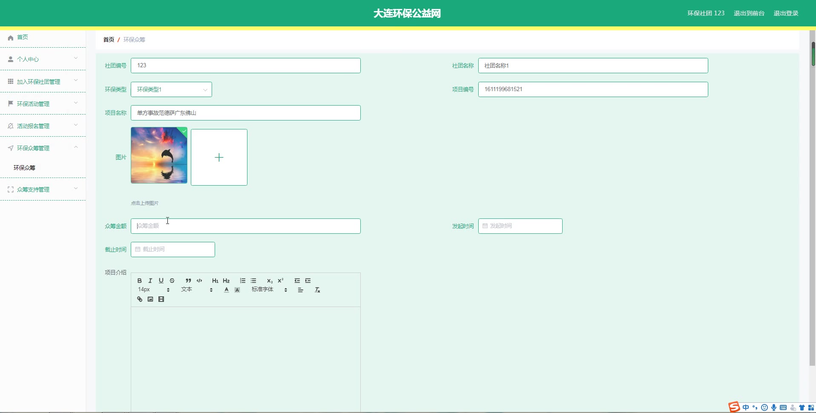Click the 社团名称 input field

pyautogui.click(x=593, y=66)
